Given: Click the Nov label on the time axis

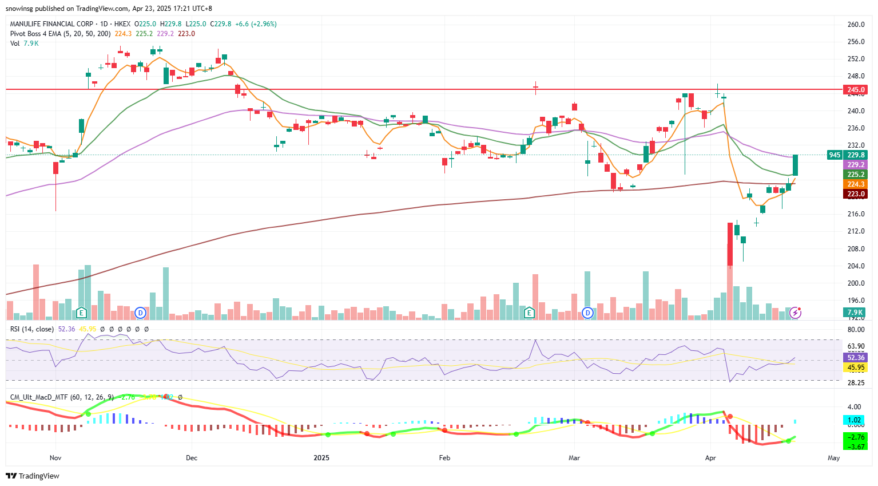Looking at the screenshot, I should click(x=55, y=458).
